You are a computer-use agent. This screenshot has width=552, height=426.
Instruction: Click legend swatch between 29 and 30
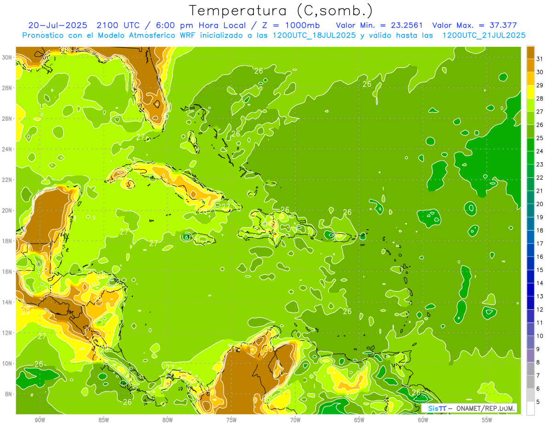coord(530,78)
